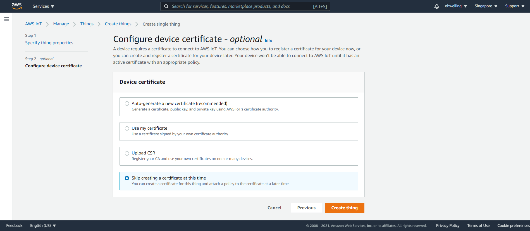Click the Device certificate section heading
Screen dimensions: 530x231
click(142, 82)
